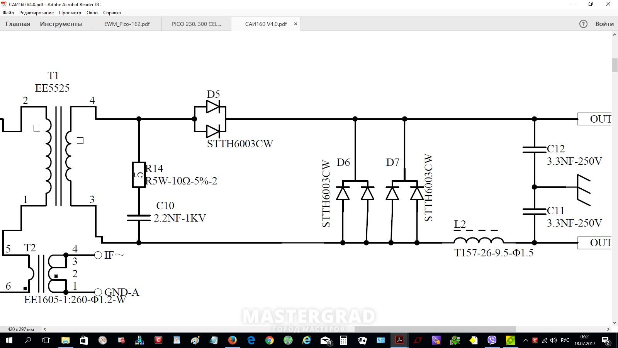Click the EE5525 transformer label
This screenshot has width=618, height=348.
(x=53, y=88)
